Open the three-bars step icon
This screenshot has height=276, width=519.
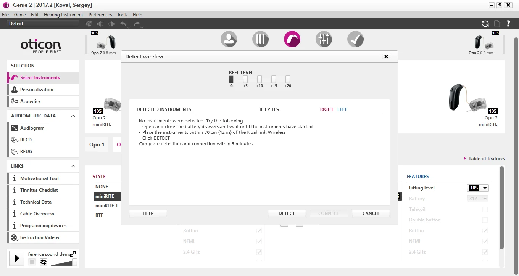[260, 39]
